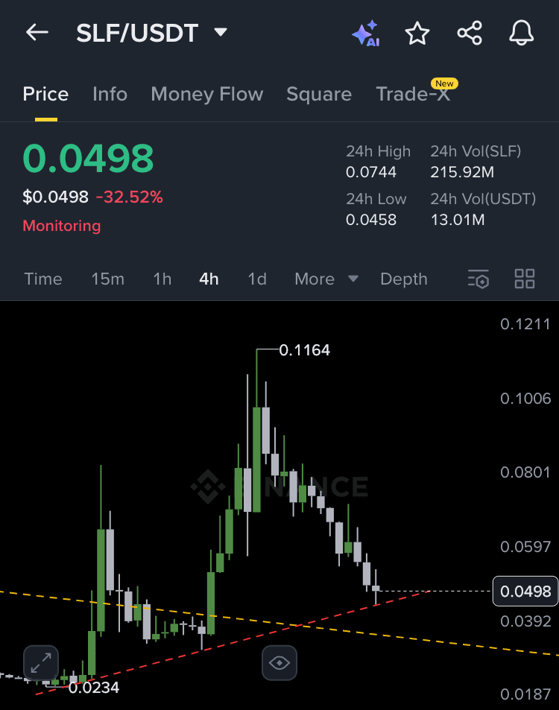The image size is (559, 710).
Task: Open the Money Flow tab
Action: (x=207, y=94)
